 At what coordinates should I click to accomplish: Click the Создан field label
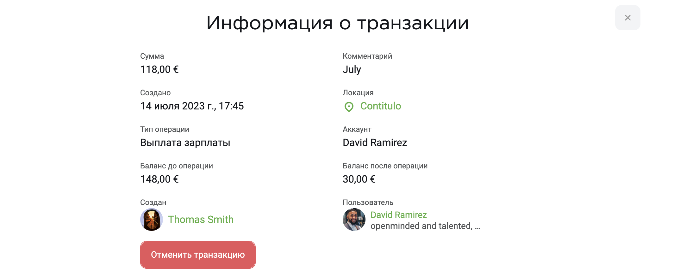click(153, 202)
